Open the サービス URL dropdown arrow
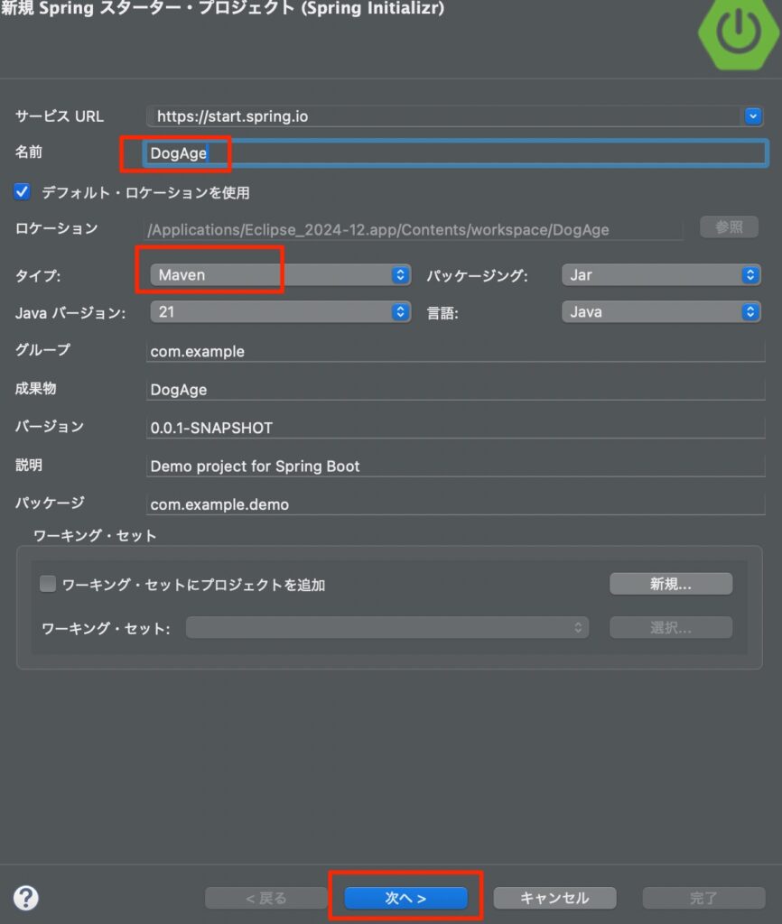The image size is (782, 924). click(753, 115)
